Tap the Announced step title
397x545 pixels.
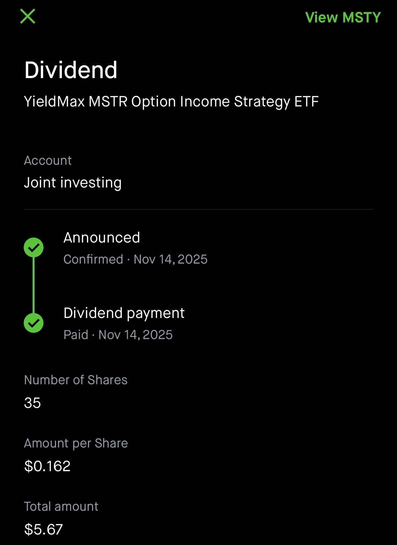[102, 238]
